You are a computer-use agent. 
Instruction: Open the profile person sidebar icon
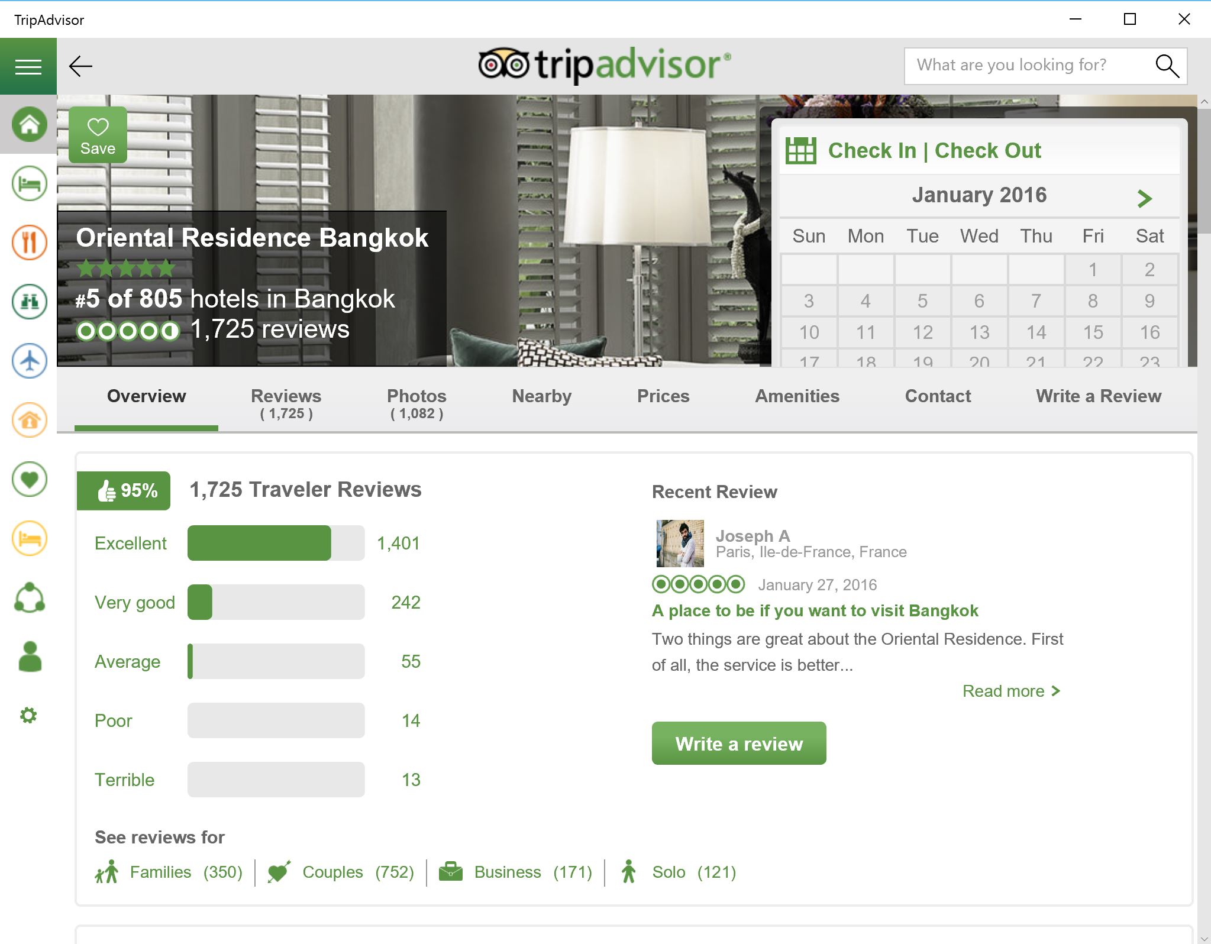30,657
